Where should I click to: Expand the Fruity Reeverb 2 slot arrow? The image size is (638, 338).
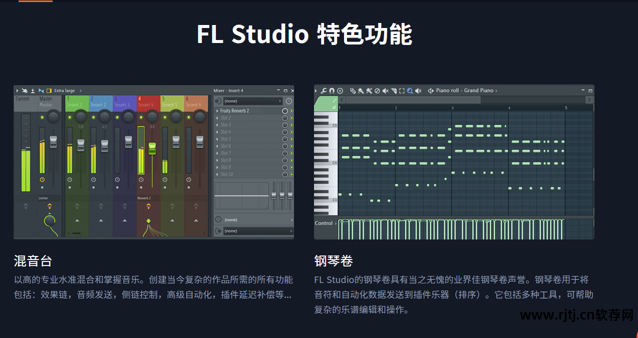point(217,111)
